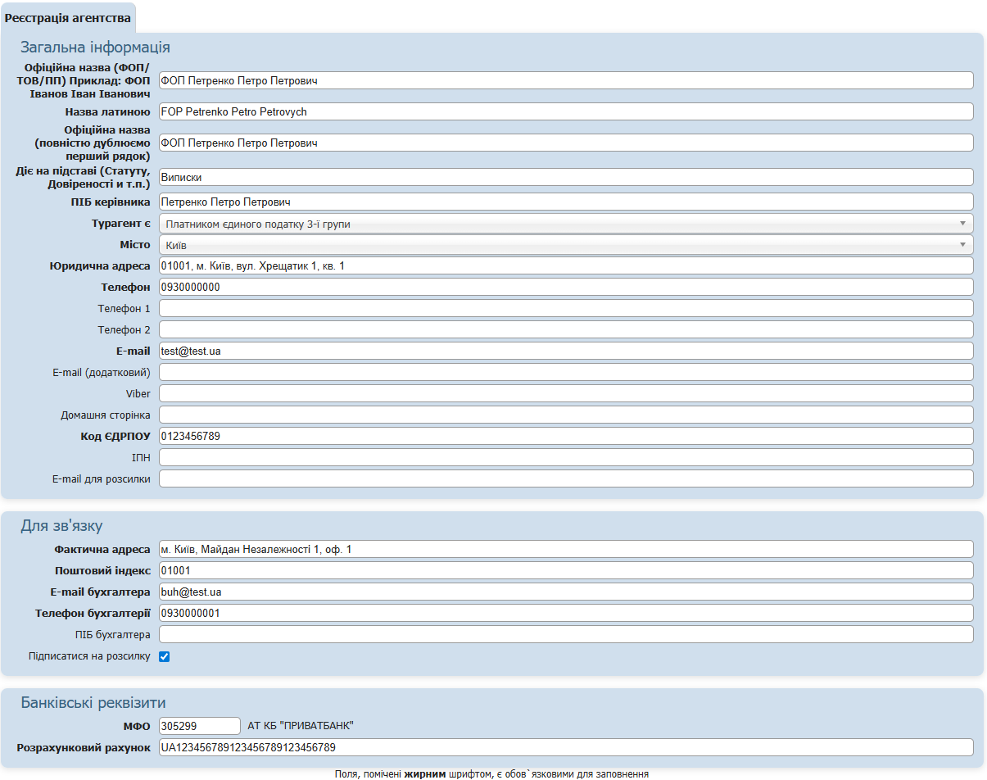This screenshot has height=780, width=987.
Task: Click the Розрахунковий рахунок IBAN field
Action: pyautogui.click(x=565, y=747)
